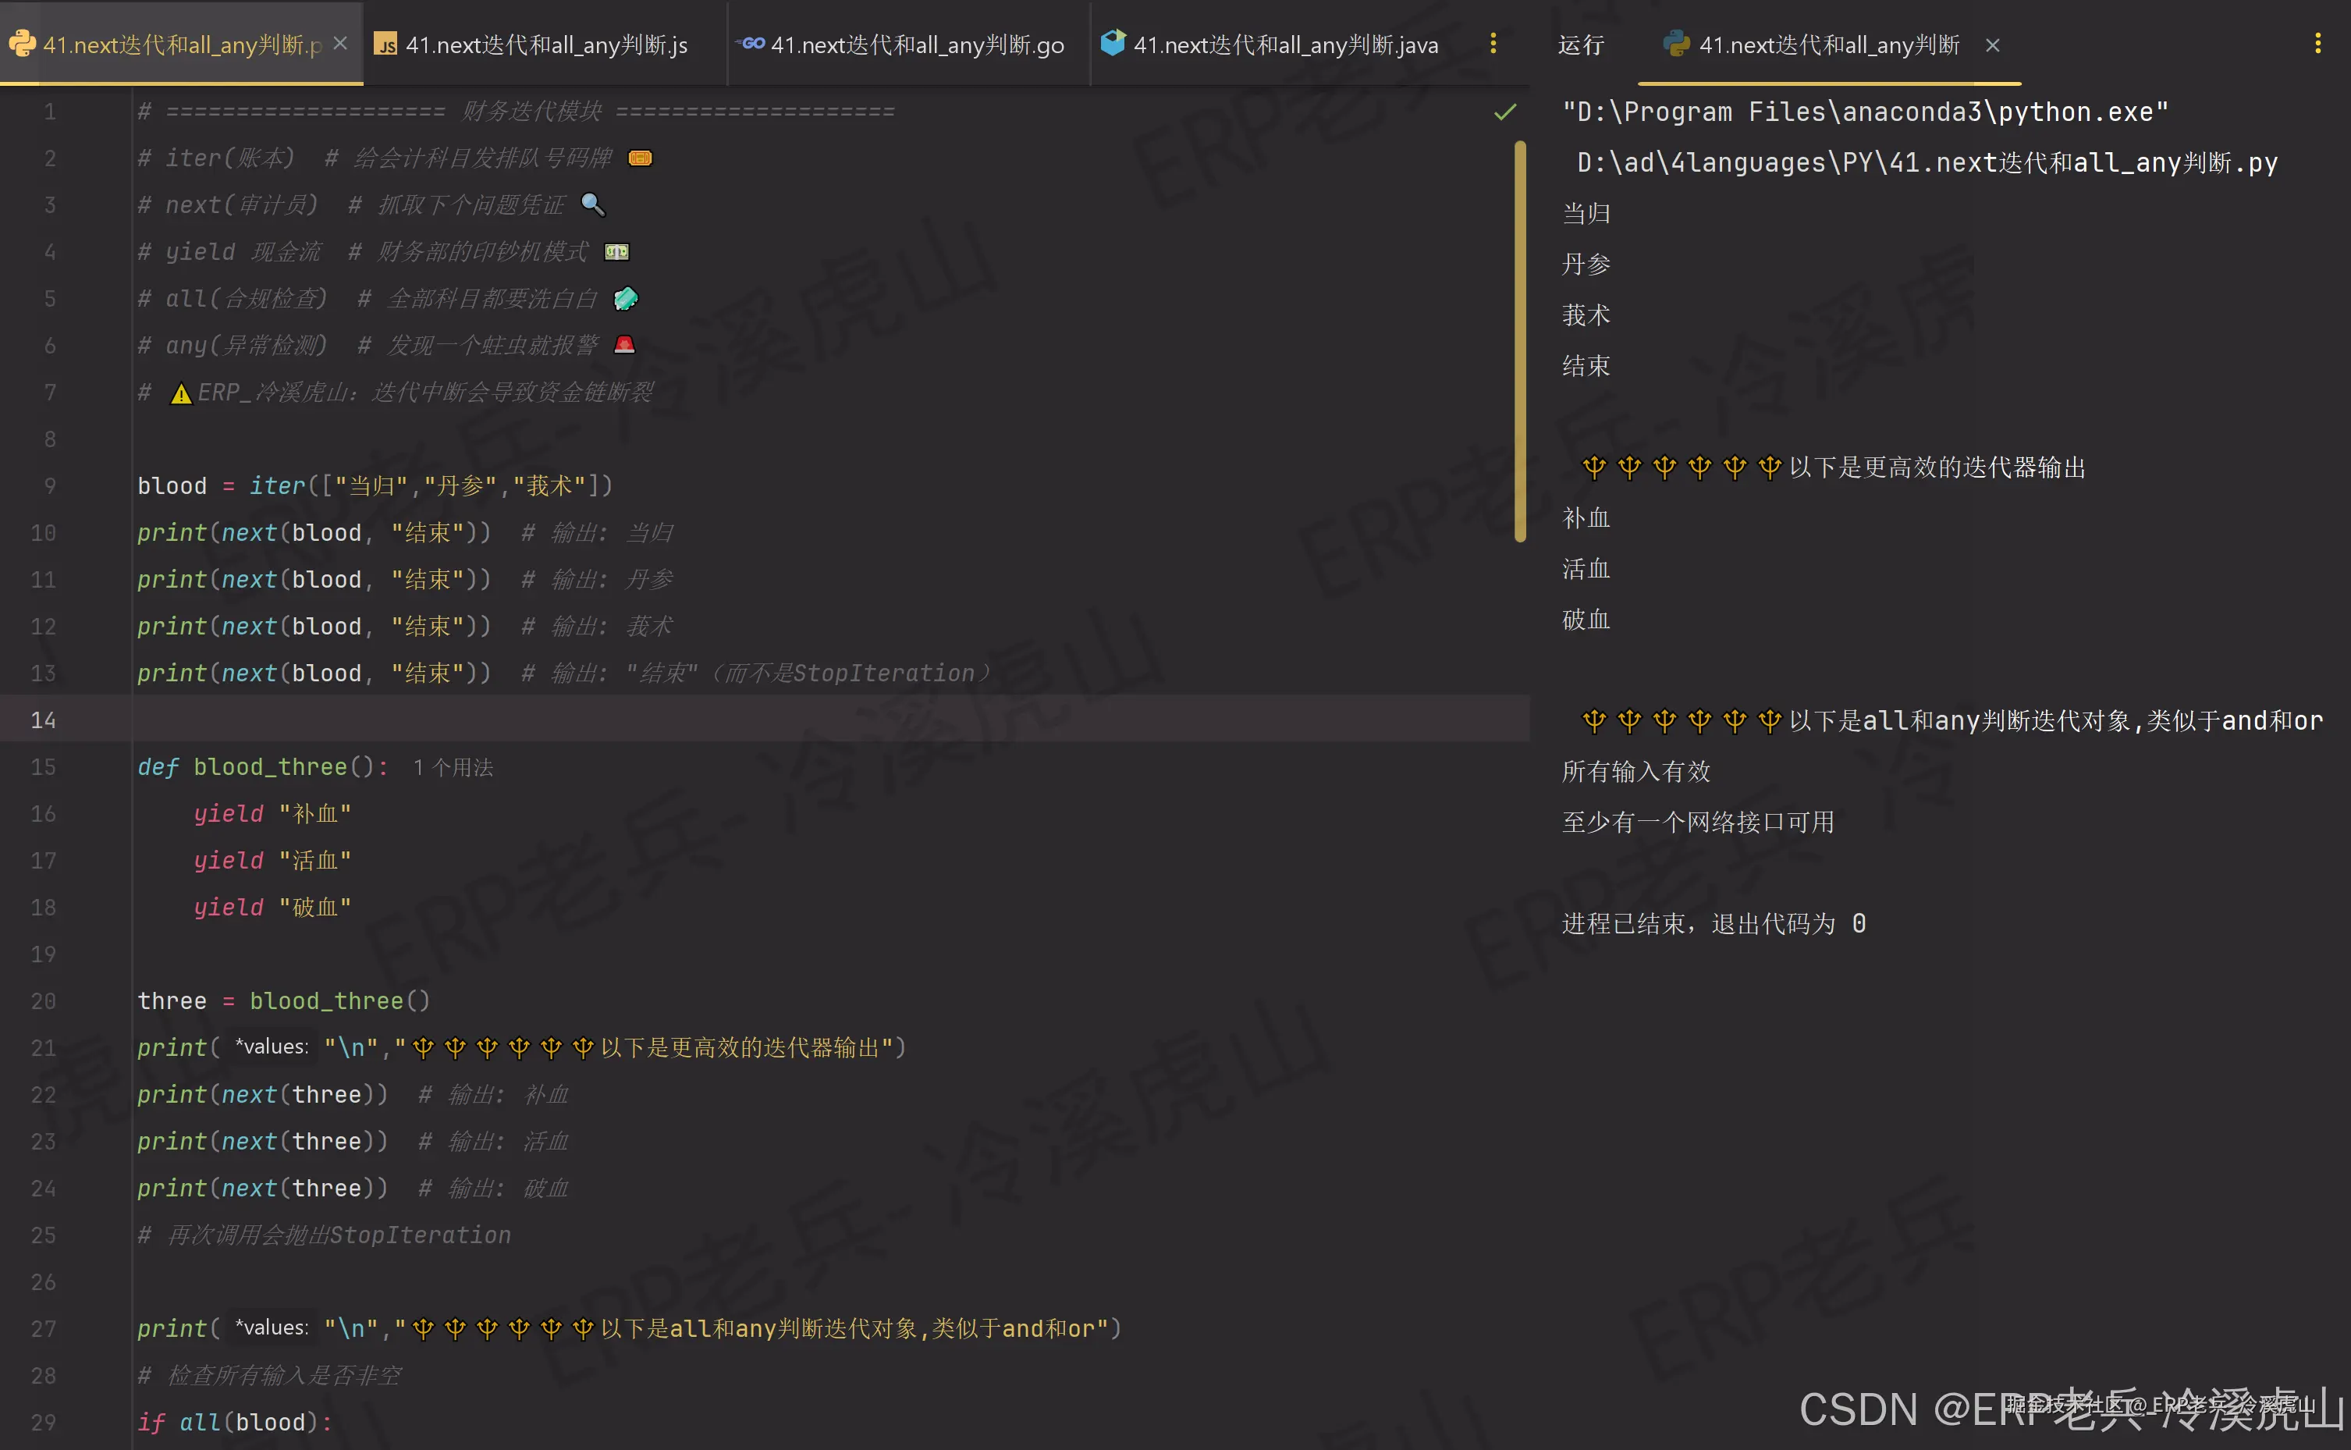Close the Python editor tab

coord(340,44)
